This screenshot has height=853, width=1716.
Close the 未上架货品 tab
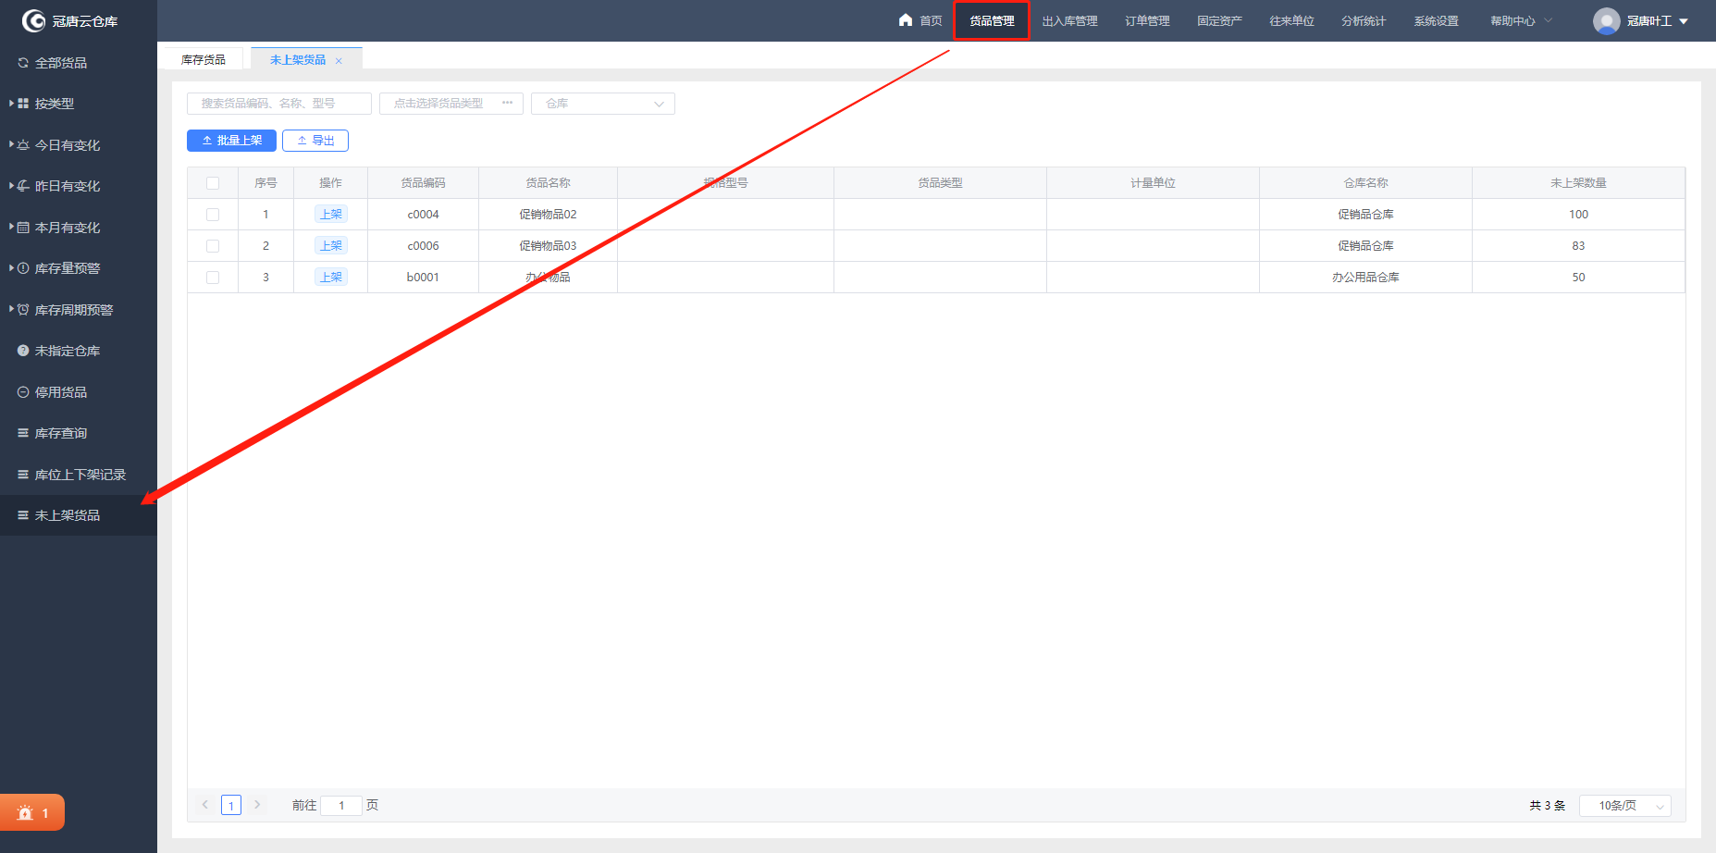tap(339, 60)
